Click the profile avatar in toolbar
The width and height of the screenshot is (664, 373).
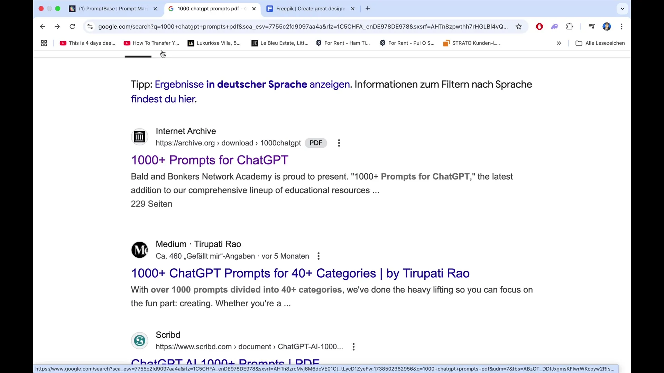607,27
